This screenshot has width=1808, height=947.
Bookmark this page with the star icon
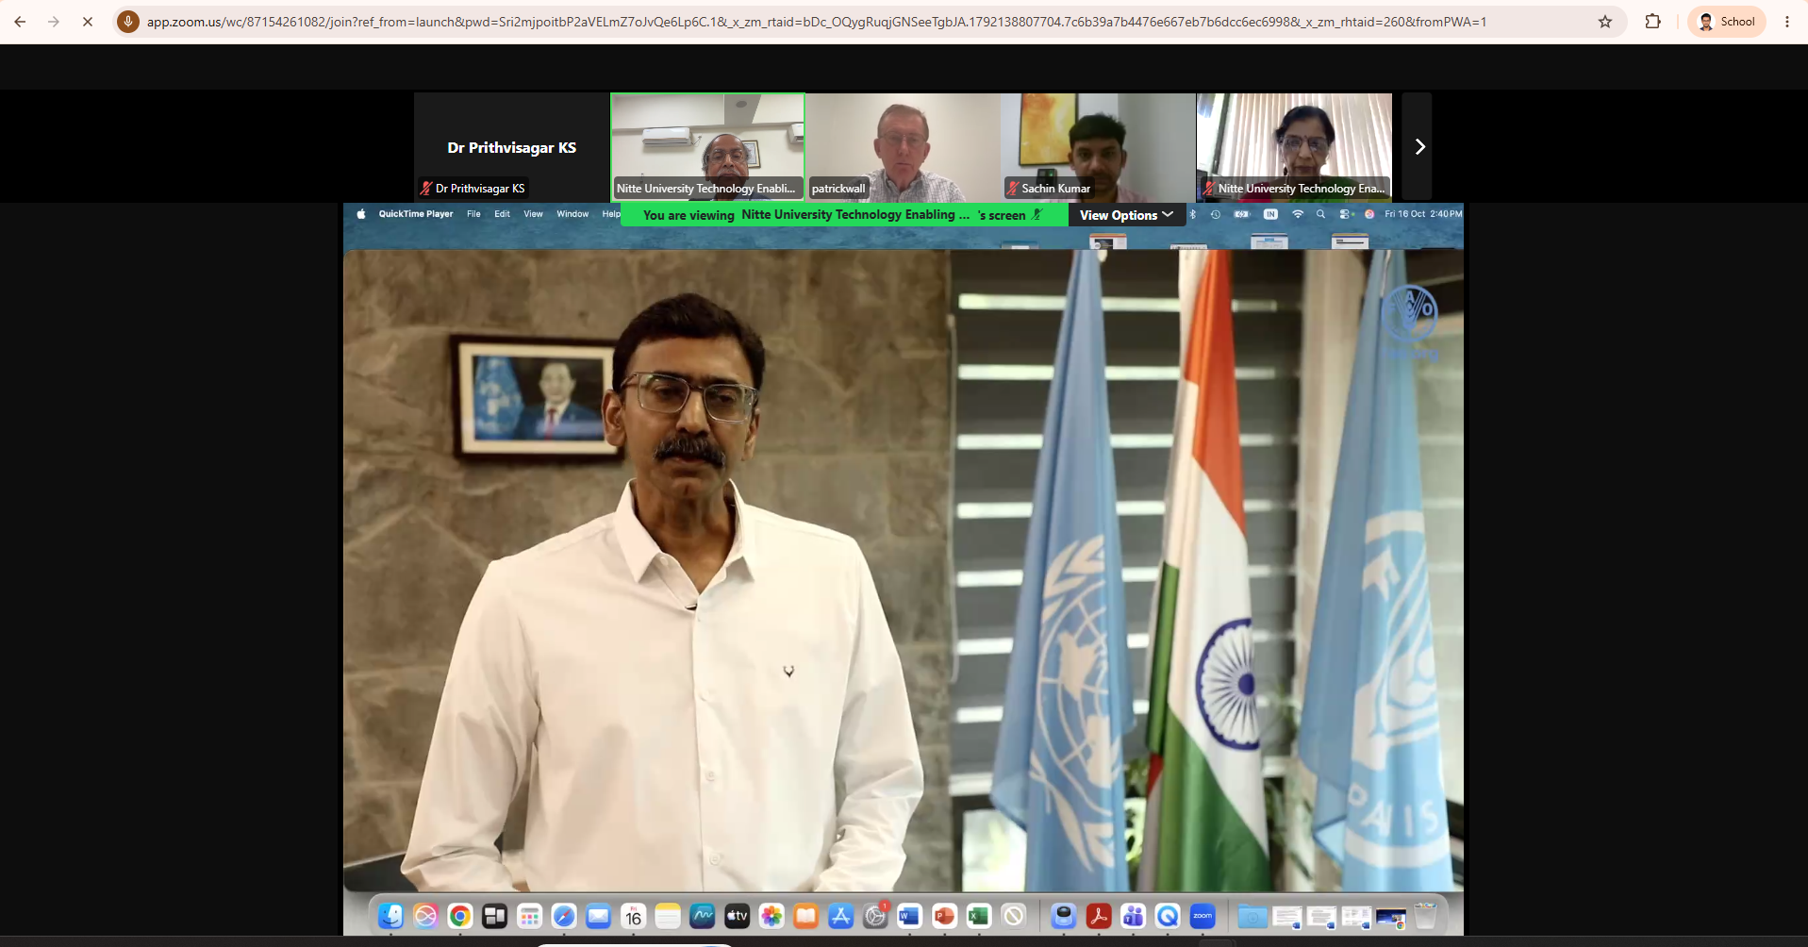tap(1605, 22)
